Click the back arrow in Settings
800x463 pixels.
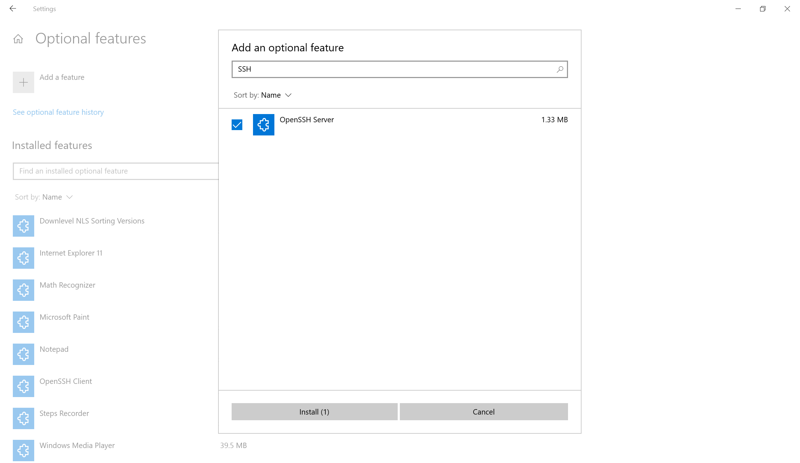click(13, 9)
